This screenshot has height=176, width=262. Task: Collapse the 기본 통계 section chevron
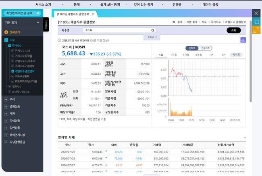coord(38,22)
